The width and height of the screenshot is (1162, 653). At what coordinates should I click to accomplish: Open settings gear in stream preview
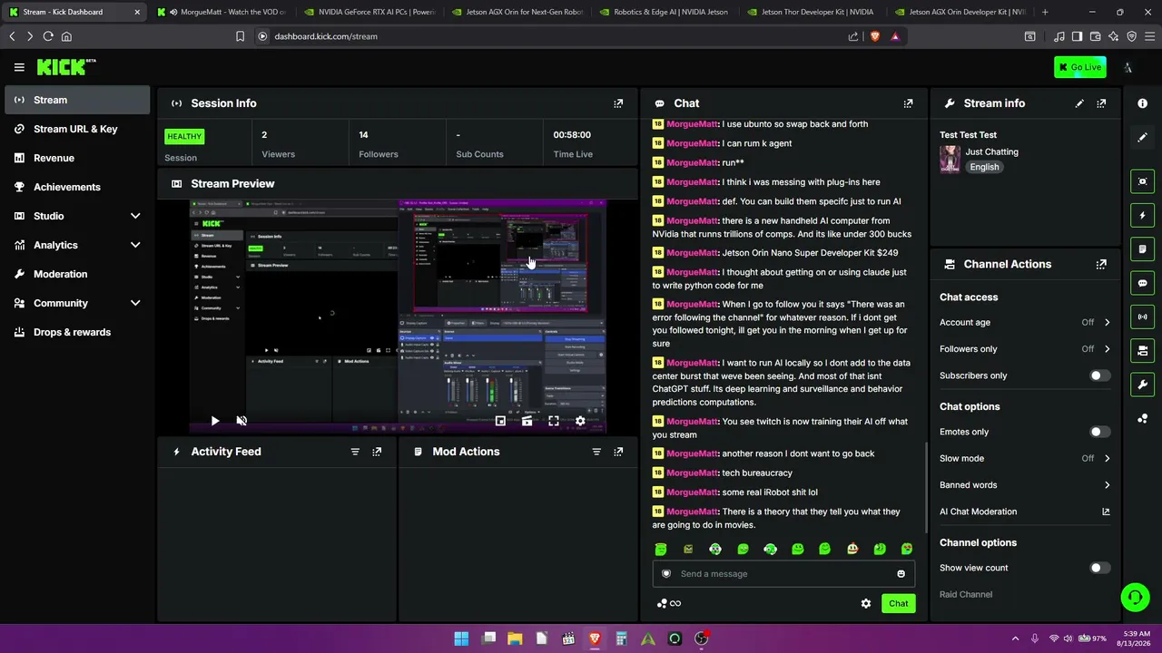580,421
